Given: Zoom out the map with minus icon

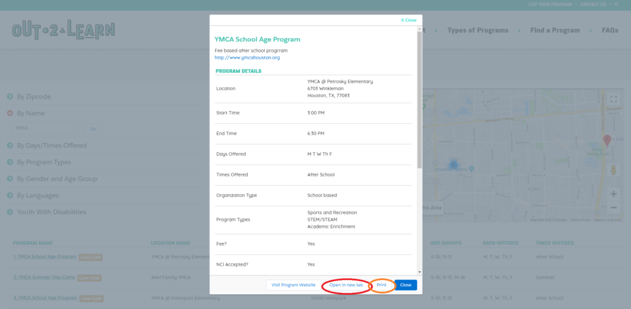Looking at the screenshot, I should click(613, 208).
